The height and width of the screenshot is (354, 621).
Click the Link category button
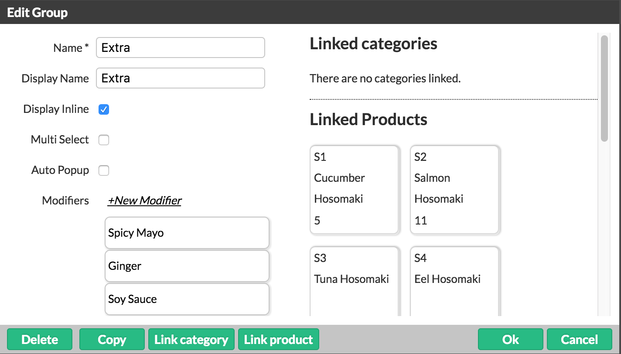click(191, 340)
